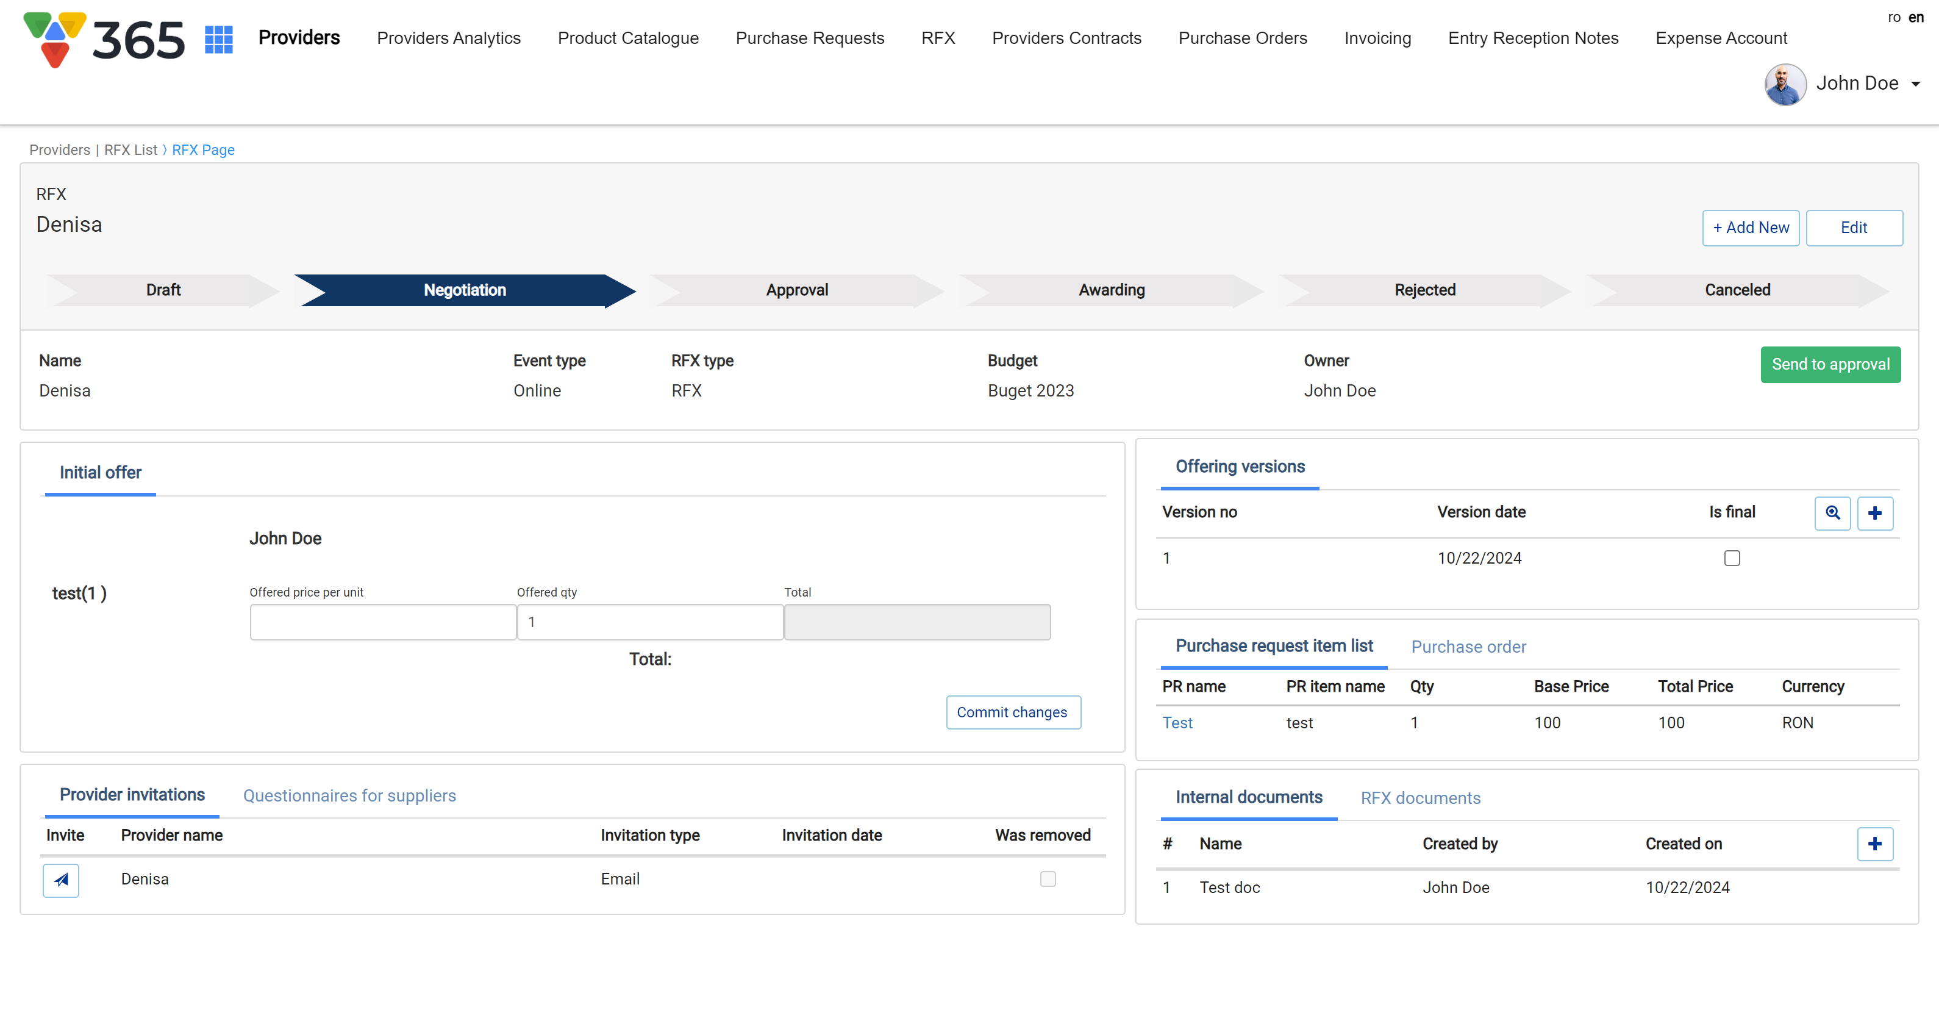1939x1015 pixels.
Task: Check the Is final box for version 1
Action: tap(1732, 558)
